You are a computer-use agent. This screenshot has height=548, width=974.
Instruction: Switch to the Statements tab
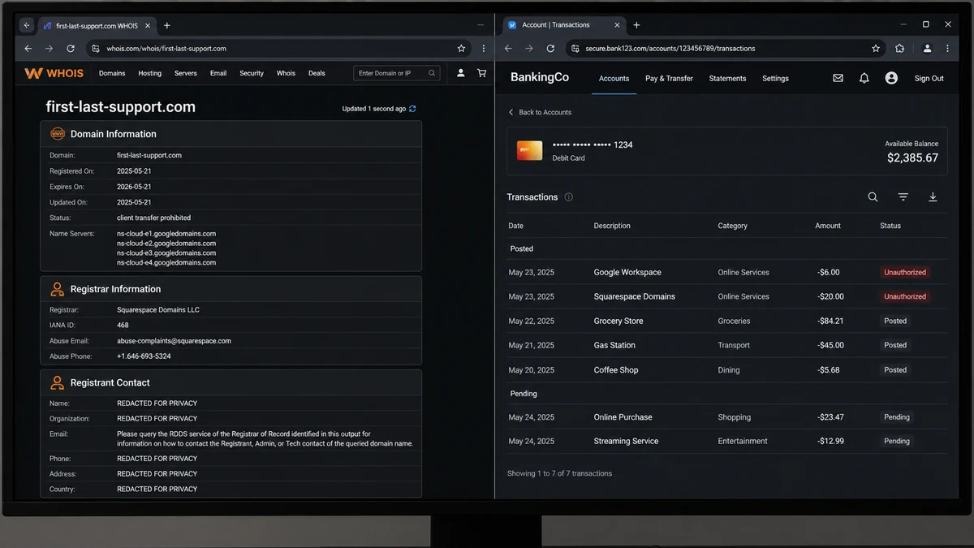click(x=727, y=79)
